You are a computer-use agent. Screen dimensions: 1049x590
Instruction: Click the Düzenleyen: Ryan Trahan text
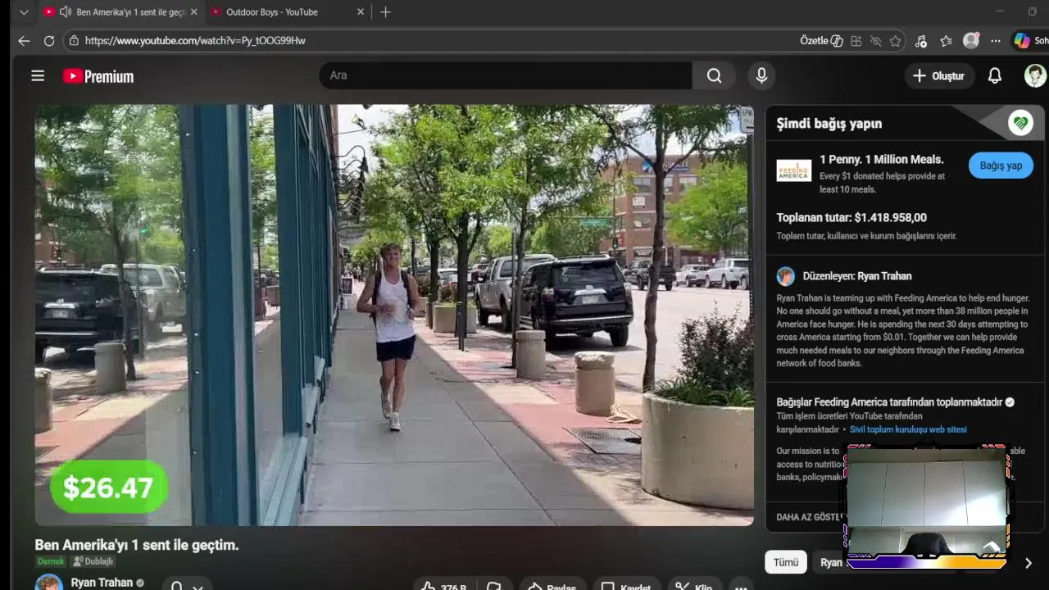point(857,276)
